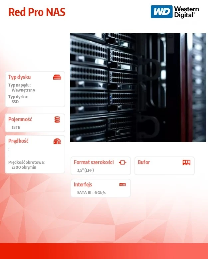
Task: Click the stacked-disks capacity icon beside Pojemność
Action: (x=57, y=120)
